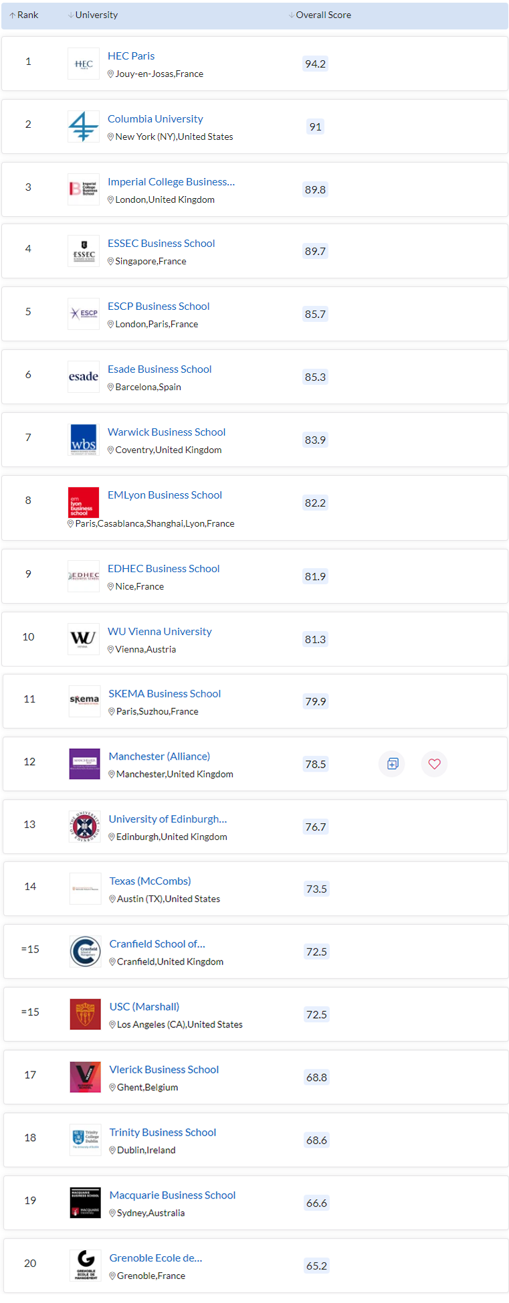The image size is (509, 1303).
Task: Click the Esade logo
Action: coord(84,377)
